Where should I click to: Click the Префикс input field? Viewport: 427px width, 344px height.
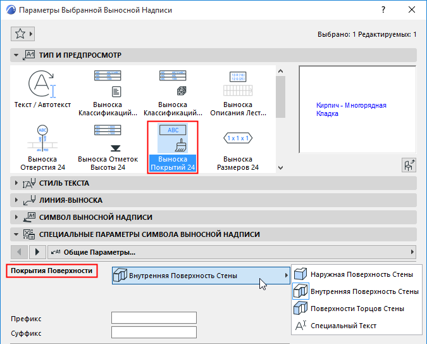(x=154, y=318)
